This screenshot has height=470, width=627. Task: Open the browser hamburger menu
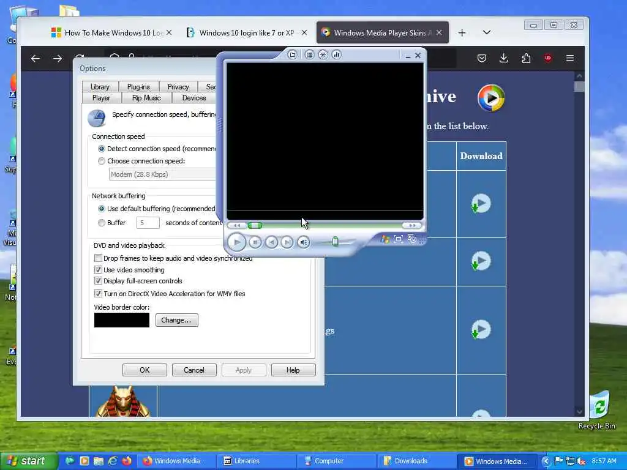(x=570, y=58)
